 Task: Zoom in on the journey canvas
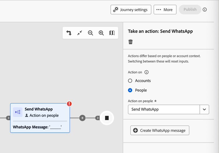[101, 33]
